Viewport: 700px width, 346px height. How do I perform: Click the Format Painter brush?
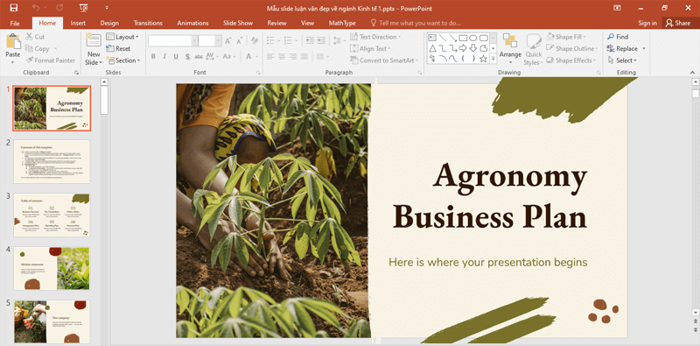(51, 60)
